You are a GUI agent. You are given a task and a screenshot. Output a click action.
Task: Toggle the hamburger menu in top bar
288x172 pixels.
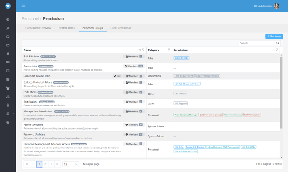[x=24, y=6]
